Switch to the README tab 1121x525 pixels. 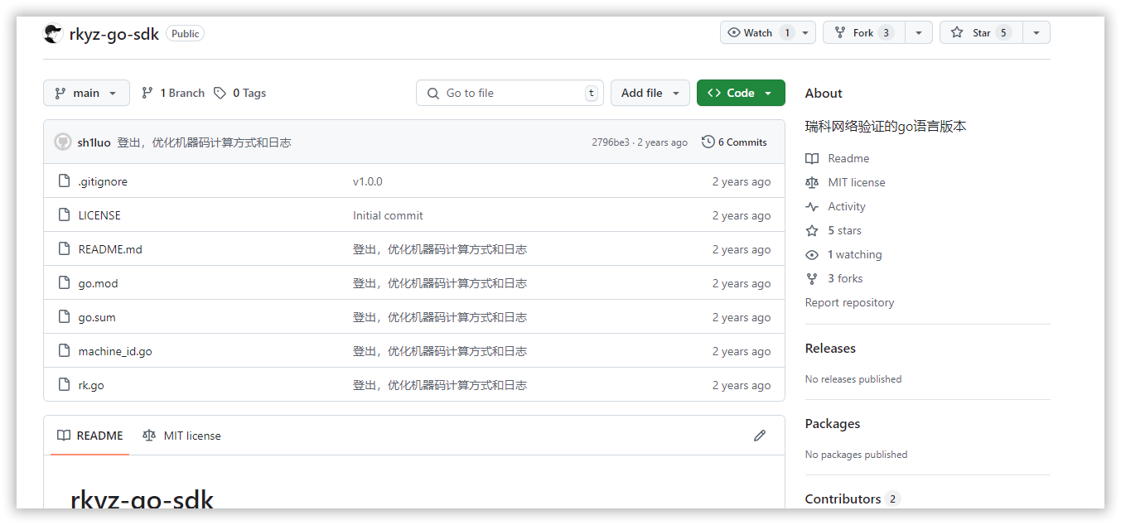[x=89, y=436]
